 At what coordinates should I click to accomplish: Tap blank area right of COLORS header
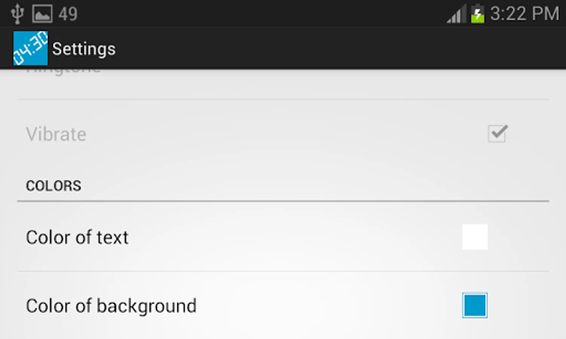coord(302,186)
